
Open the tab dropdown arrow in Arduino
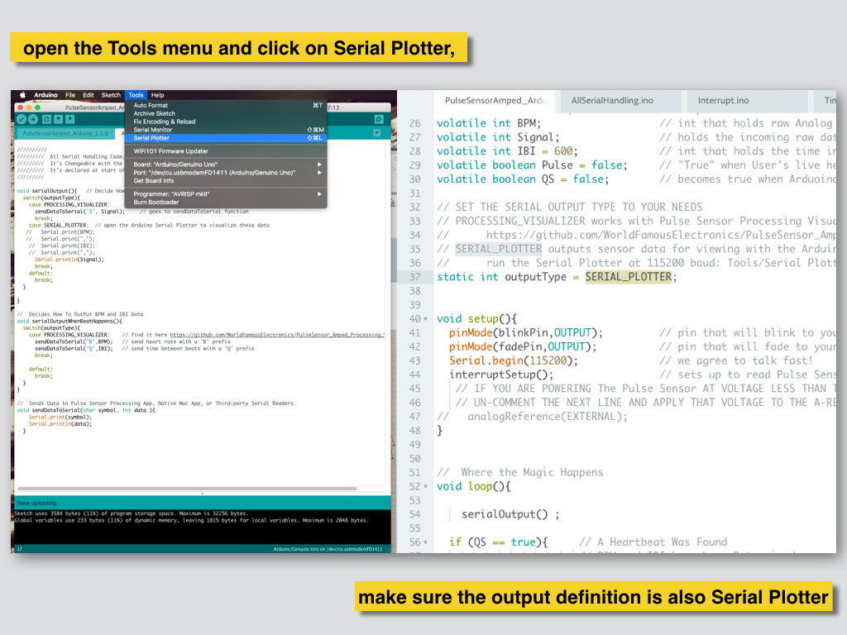[377, 133]
